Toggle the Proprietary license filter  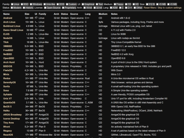(63, 8)
